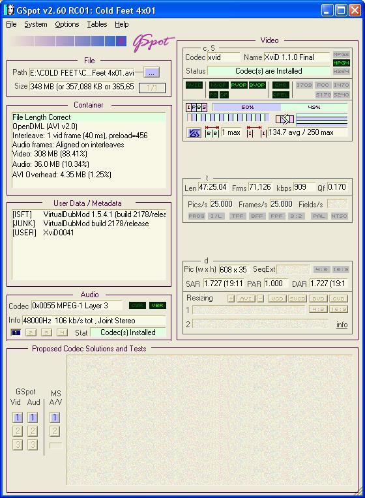The height and width of the screenshot is (498, 365).
Task: Toggle the PAL standard indicator
Action: [x=319, y=216]
